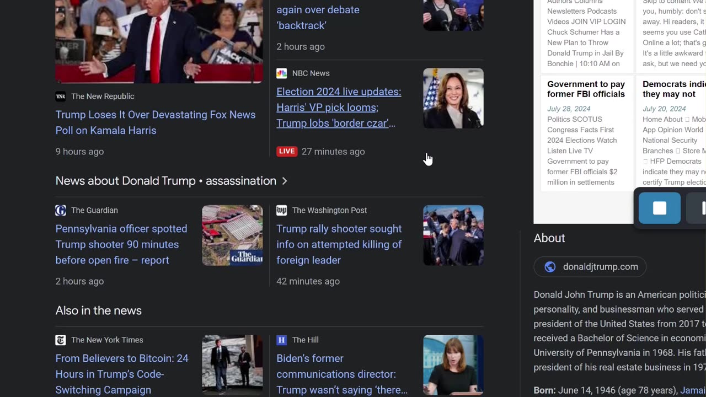The image size is (706, 397).
Task: Click The New York Times source icon
Action: [61, 340]
